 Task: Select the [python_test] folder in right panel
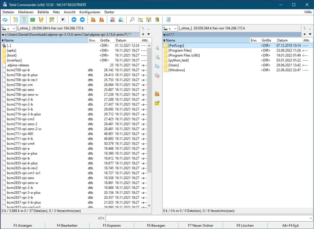(238, 60)
